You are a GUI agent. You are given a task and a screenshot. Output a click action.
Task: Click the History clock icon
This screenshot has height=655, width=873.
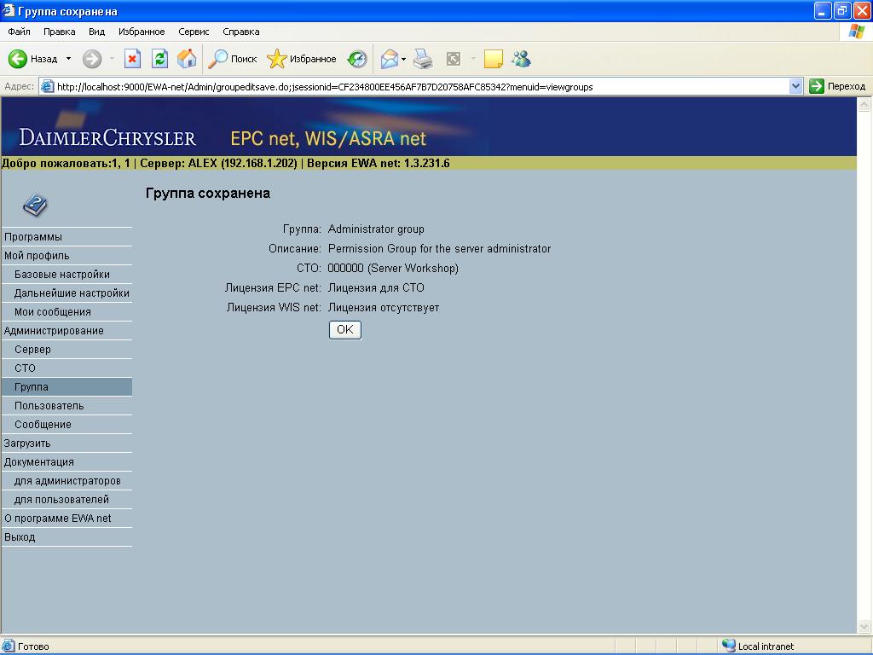click(357, 59)
